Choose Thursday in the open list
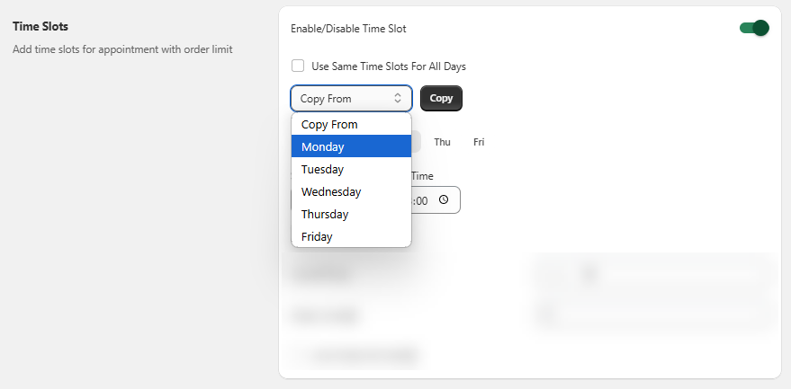 (351, 215)
